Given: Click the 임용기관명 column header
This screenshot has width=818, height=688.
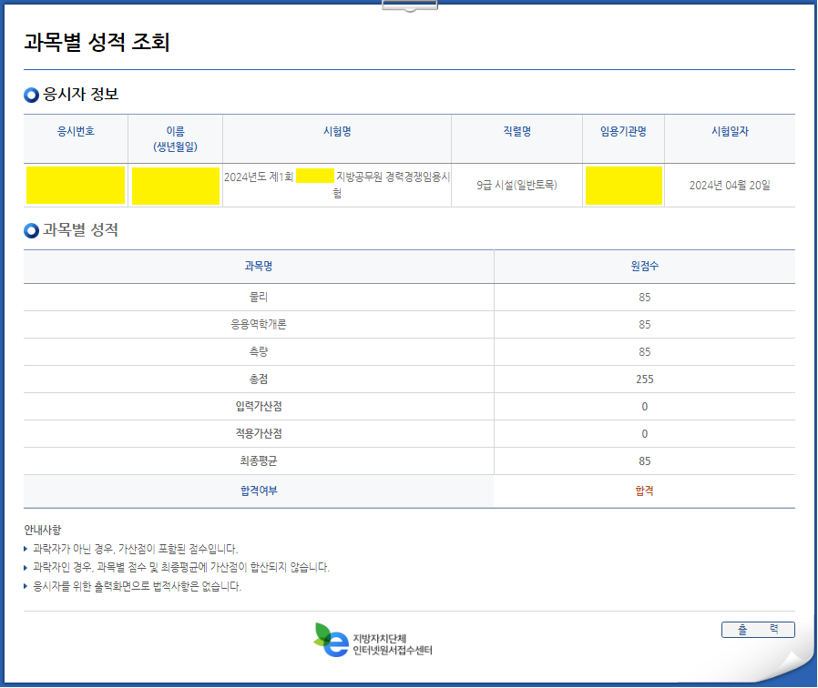Looking at the screenshot, I should (623, 132).
